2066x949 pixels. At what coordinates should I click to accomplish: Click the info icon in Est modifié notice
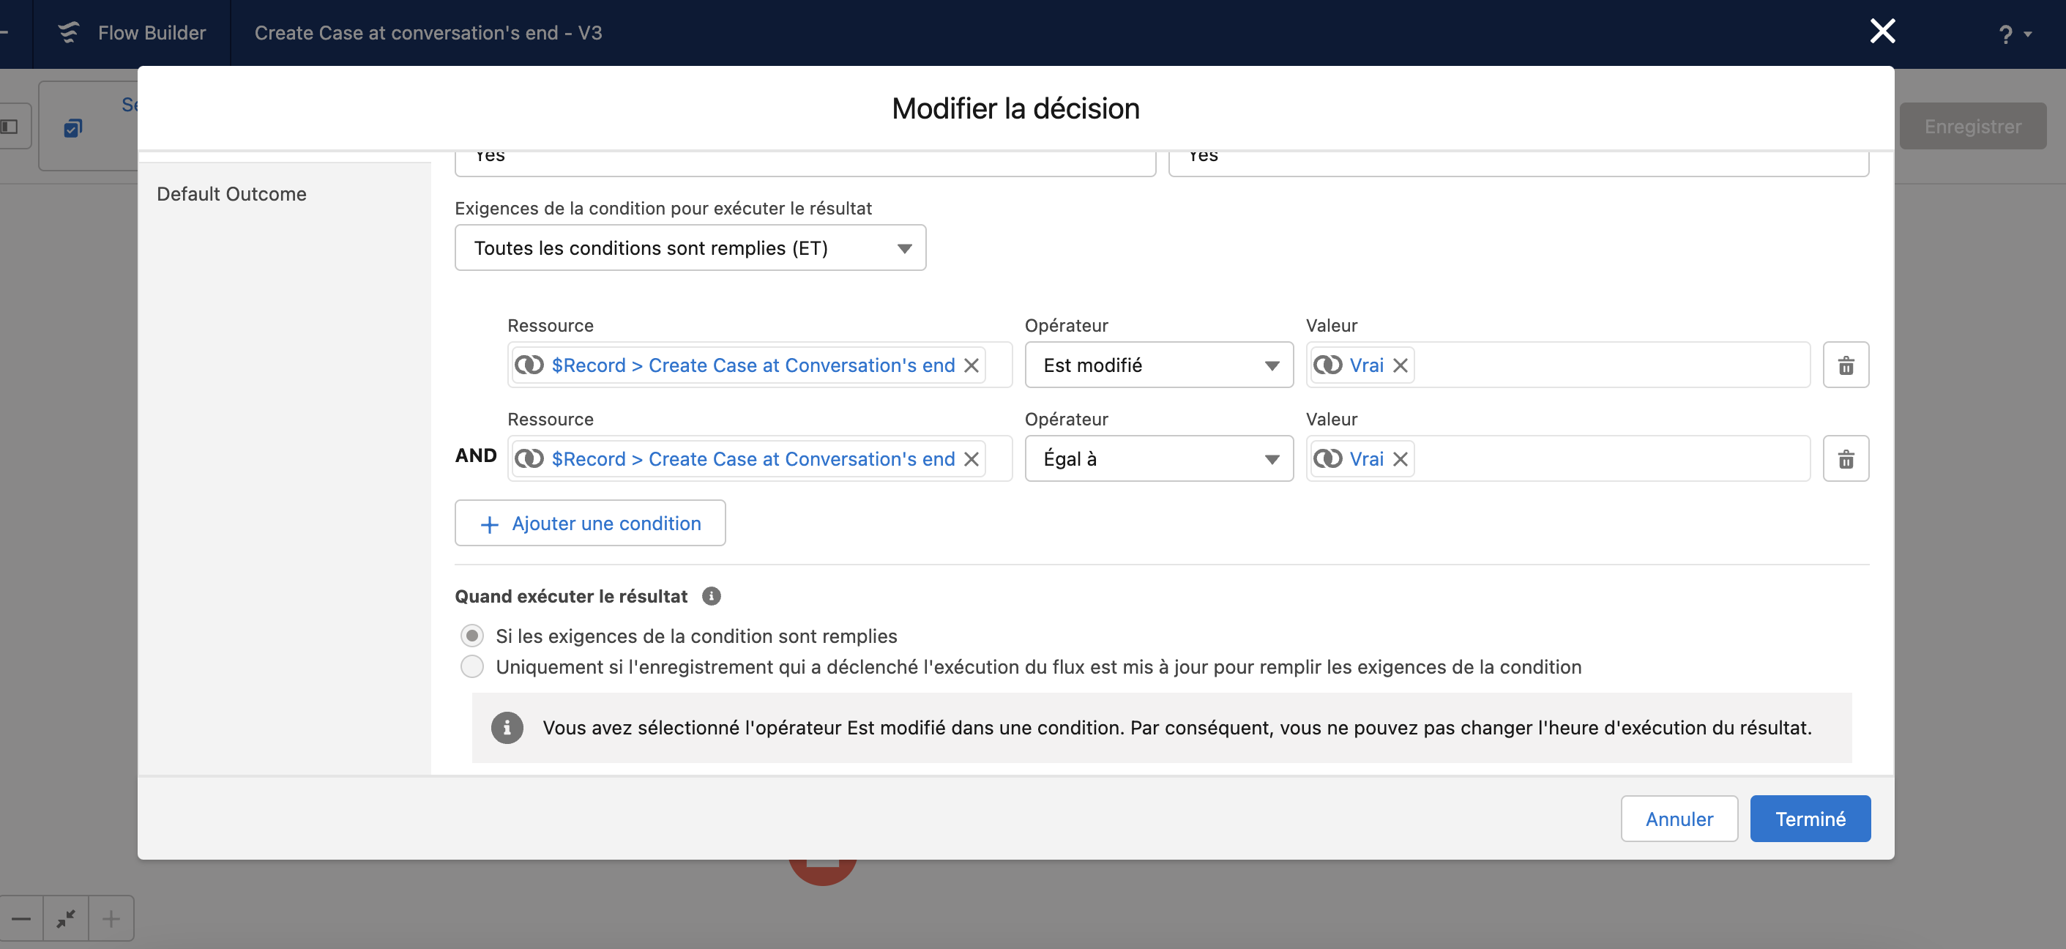507,728
